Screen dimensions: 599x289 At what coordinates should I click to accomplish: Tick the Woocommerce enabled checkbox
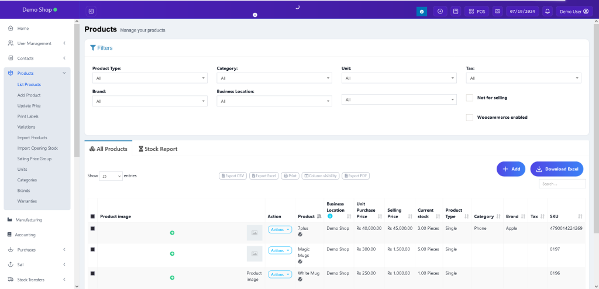(x=470, y=118)
